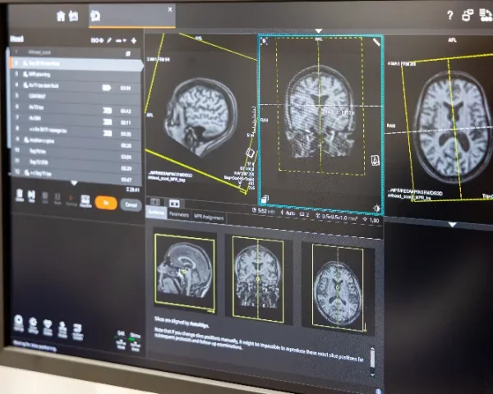Expand the ISO dropdown above the protocol list

tap(95, 39)
